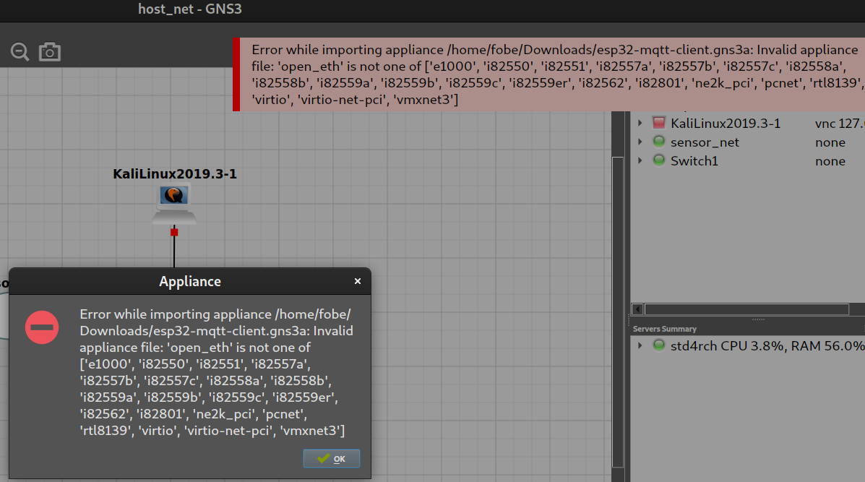Click the green status of sensor_net
Screen dimensions: 865x482
coord(658,141)
